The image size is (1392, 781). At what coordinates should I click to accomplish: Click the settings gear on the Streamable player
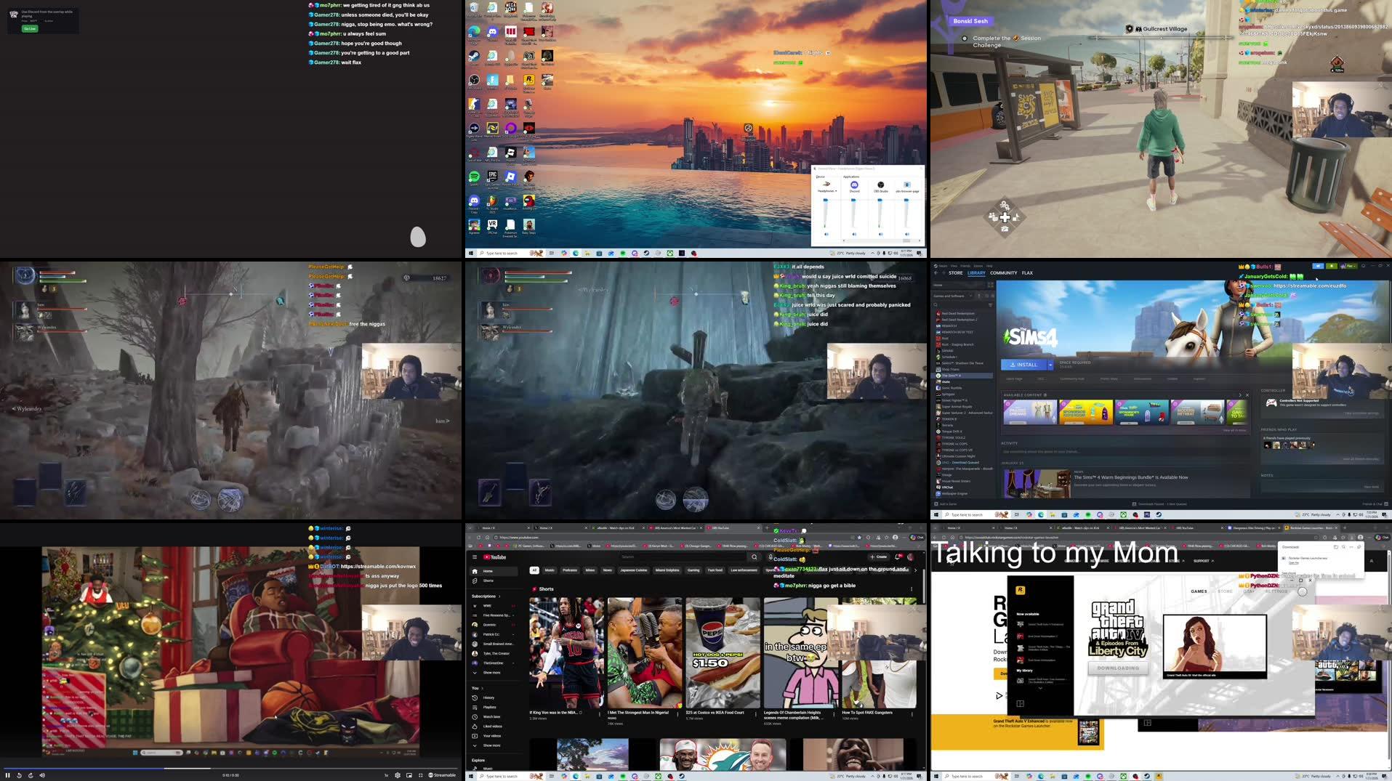point(398,775)
